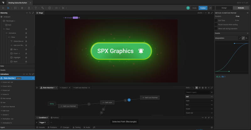Screen dimensions: 251x130
Task: Search the Hierarchy panel
Action: pos(30,13)
